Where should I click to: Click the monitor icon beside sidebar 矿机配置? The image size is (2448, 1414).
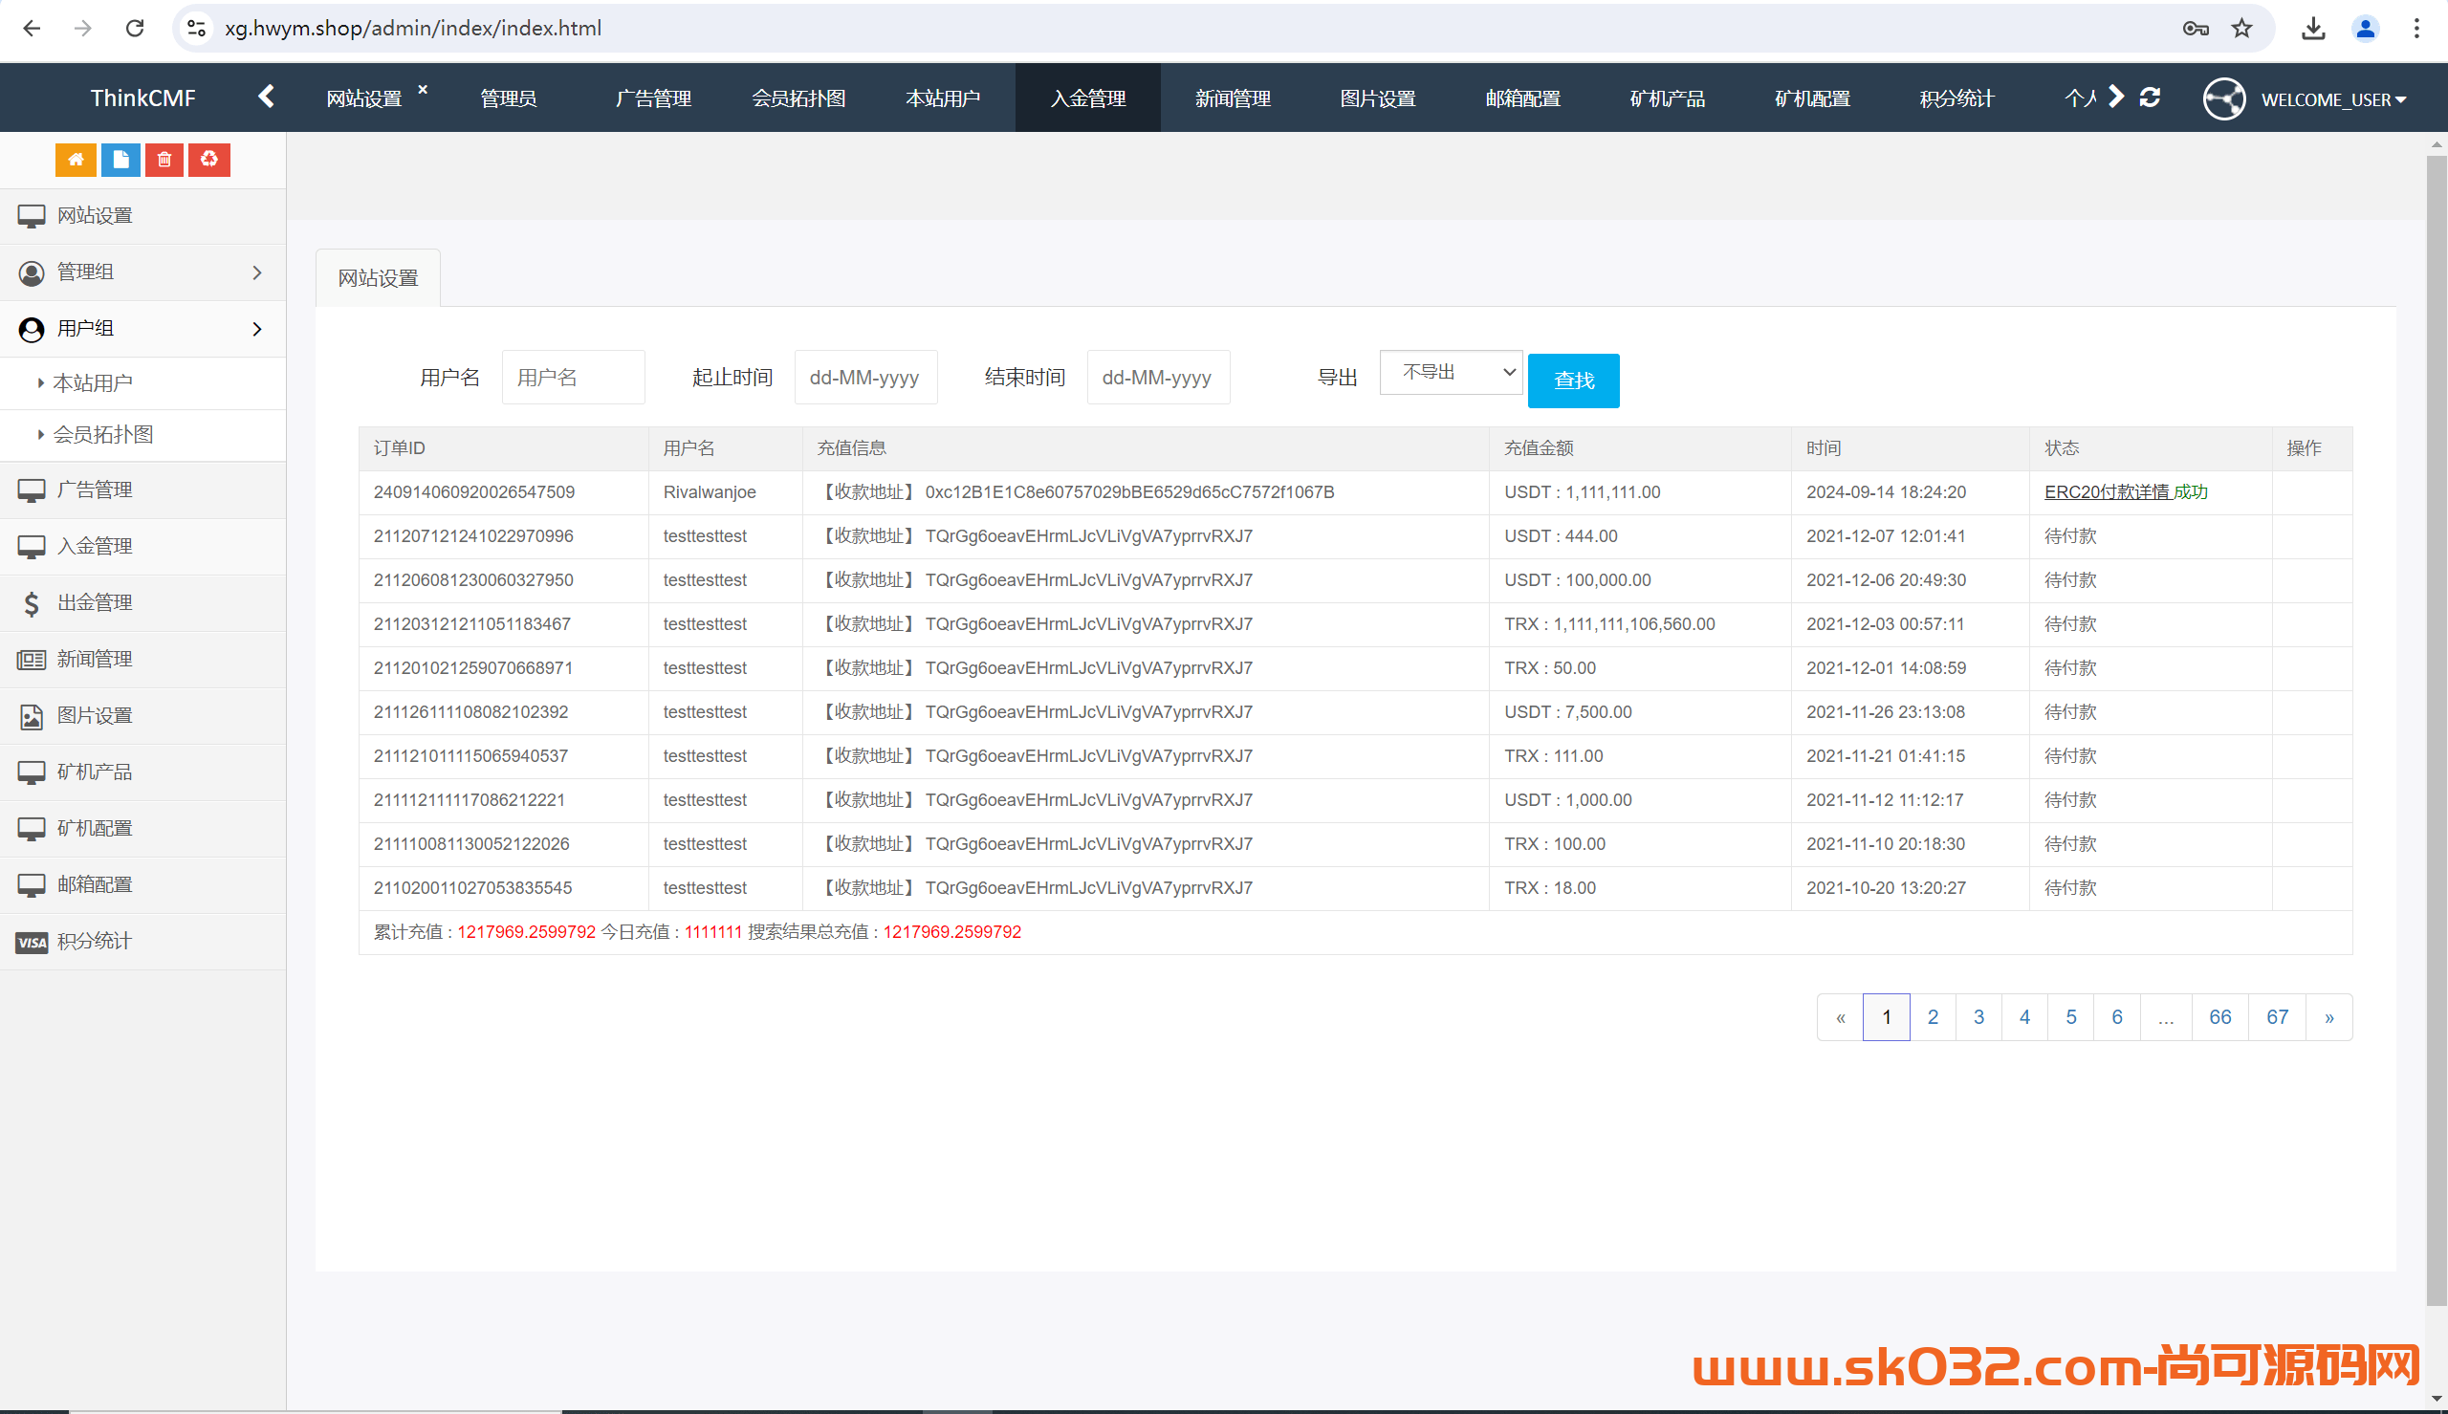click(x=31, y=828)
